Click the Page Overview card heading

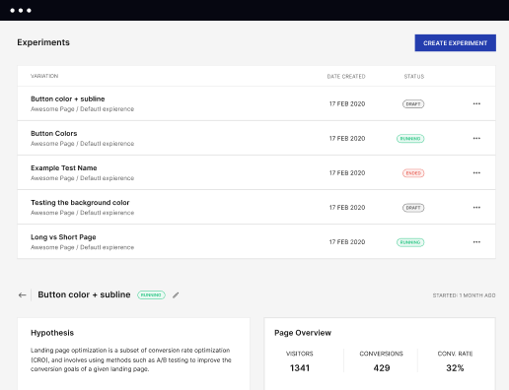[303, 333]
